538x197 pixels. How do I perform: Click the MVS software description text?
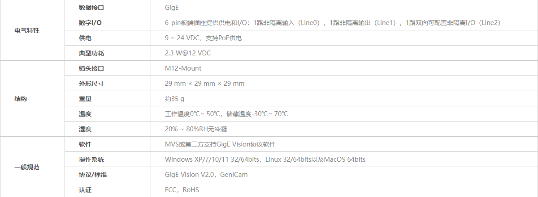(x=220, y=144)
